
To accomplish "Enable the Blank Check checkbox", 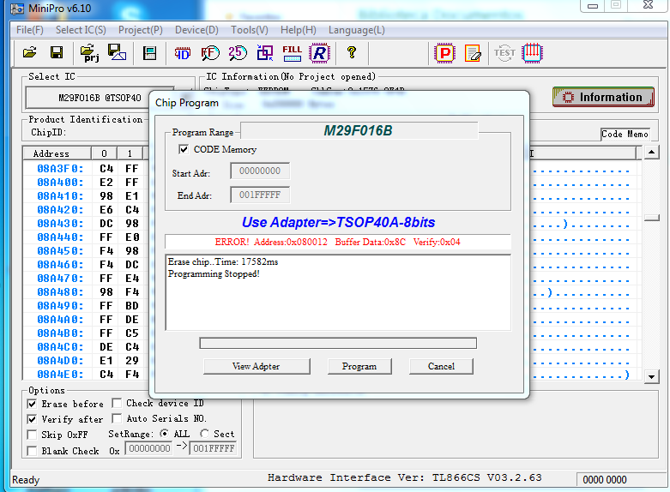I will point(33,451).
